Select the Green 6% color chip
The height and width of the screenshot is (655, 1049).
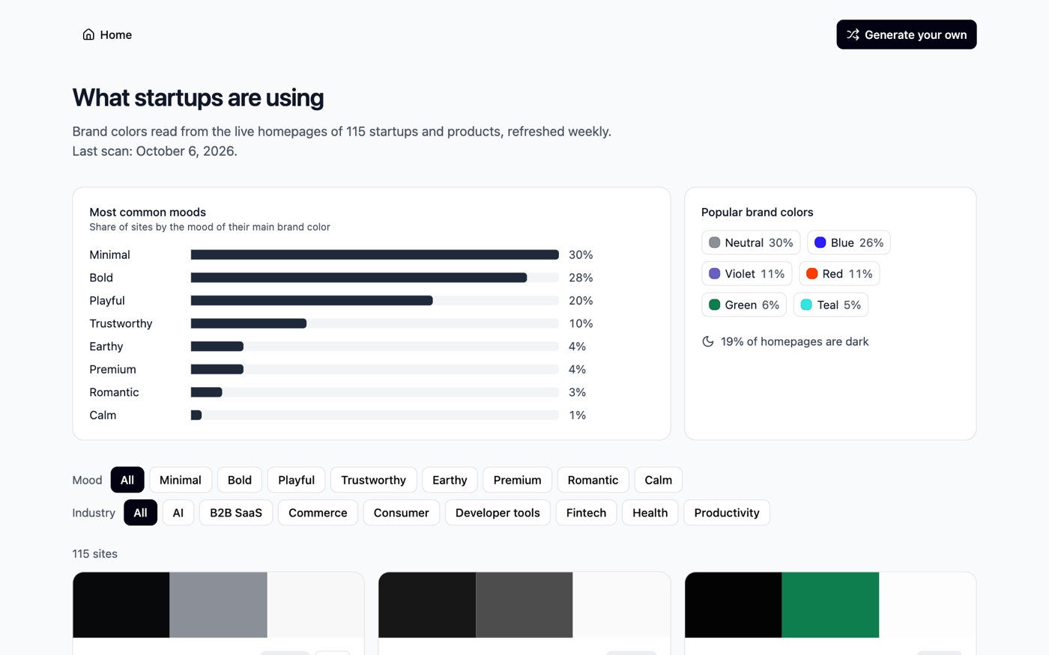(744, 305)
